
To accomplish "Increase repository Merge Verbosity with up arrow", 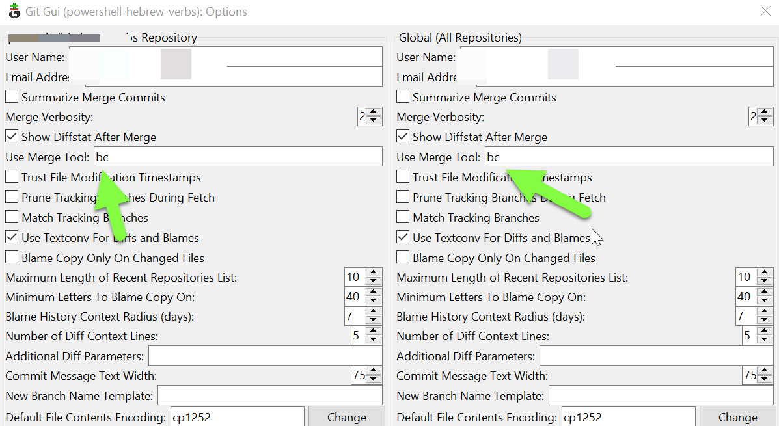I will pos(374,113).
